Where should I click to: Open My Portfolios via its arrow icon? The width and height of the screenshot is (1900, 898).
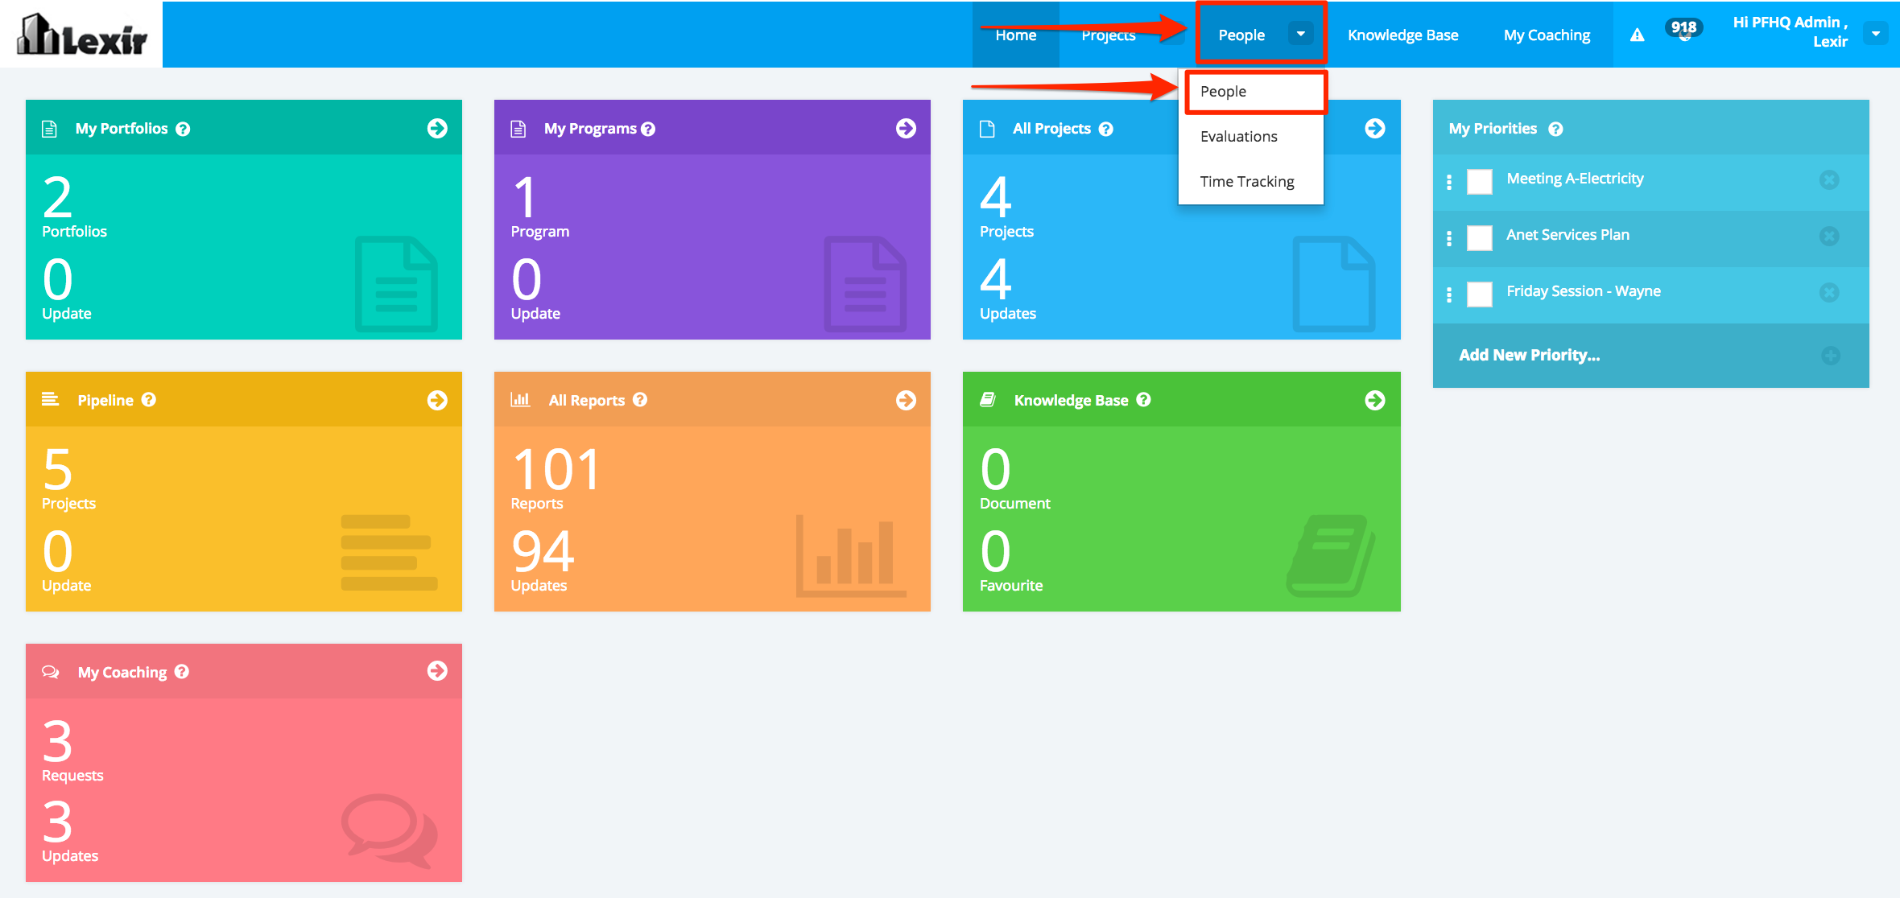437,129
